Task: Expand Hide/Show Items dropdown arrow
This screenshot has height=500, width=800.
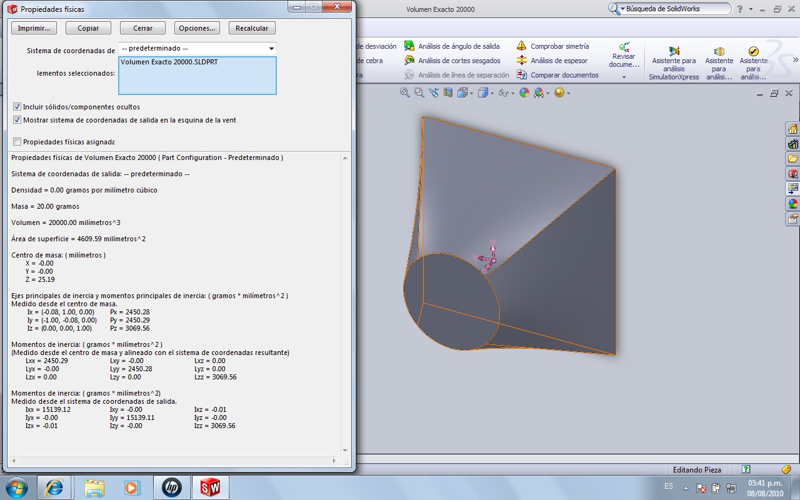Action: click(x=512, y=93)
